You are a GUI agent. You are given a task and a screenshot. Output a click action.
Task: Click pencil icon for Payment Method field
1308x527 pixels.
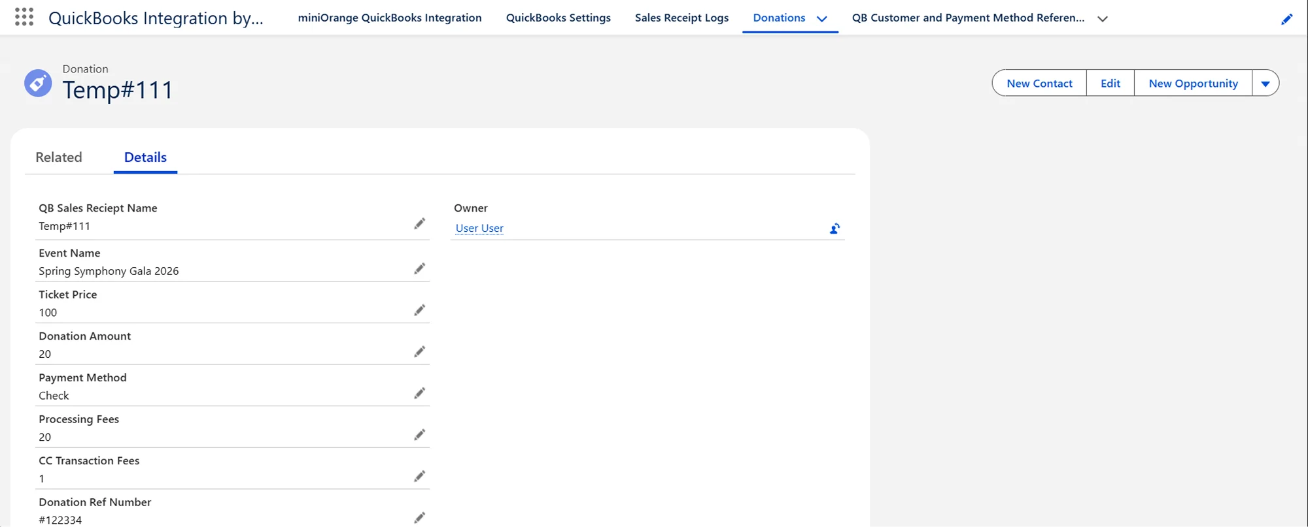coord(419,393)
